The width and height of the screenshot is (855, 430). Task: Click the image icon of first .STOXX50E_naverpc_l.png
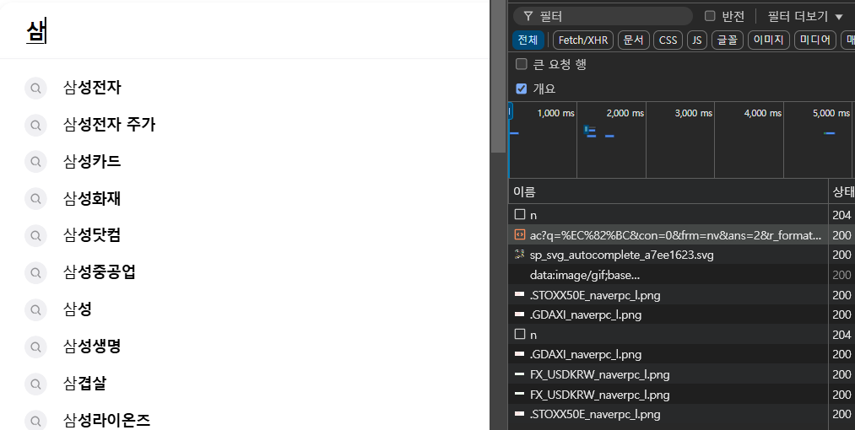[x=520, y=295]
